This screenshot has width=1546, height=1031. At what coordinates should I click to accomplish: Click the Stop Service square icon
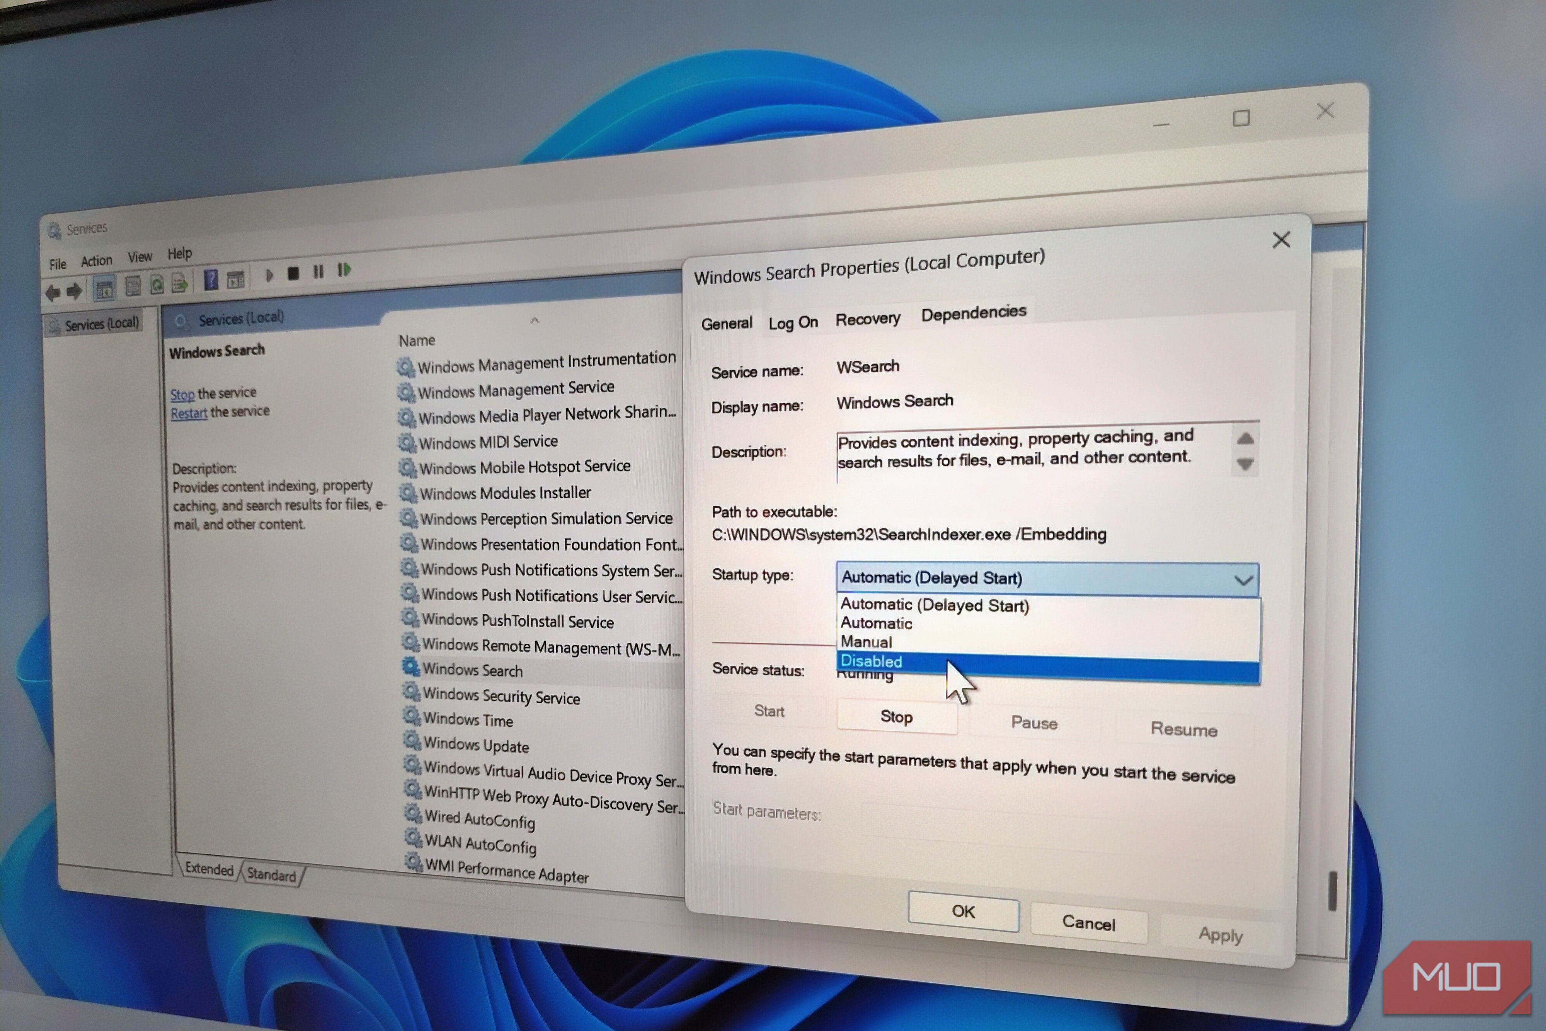pos(293,274)
